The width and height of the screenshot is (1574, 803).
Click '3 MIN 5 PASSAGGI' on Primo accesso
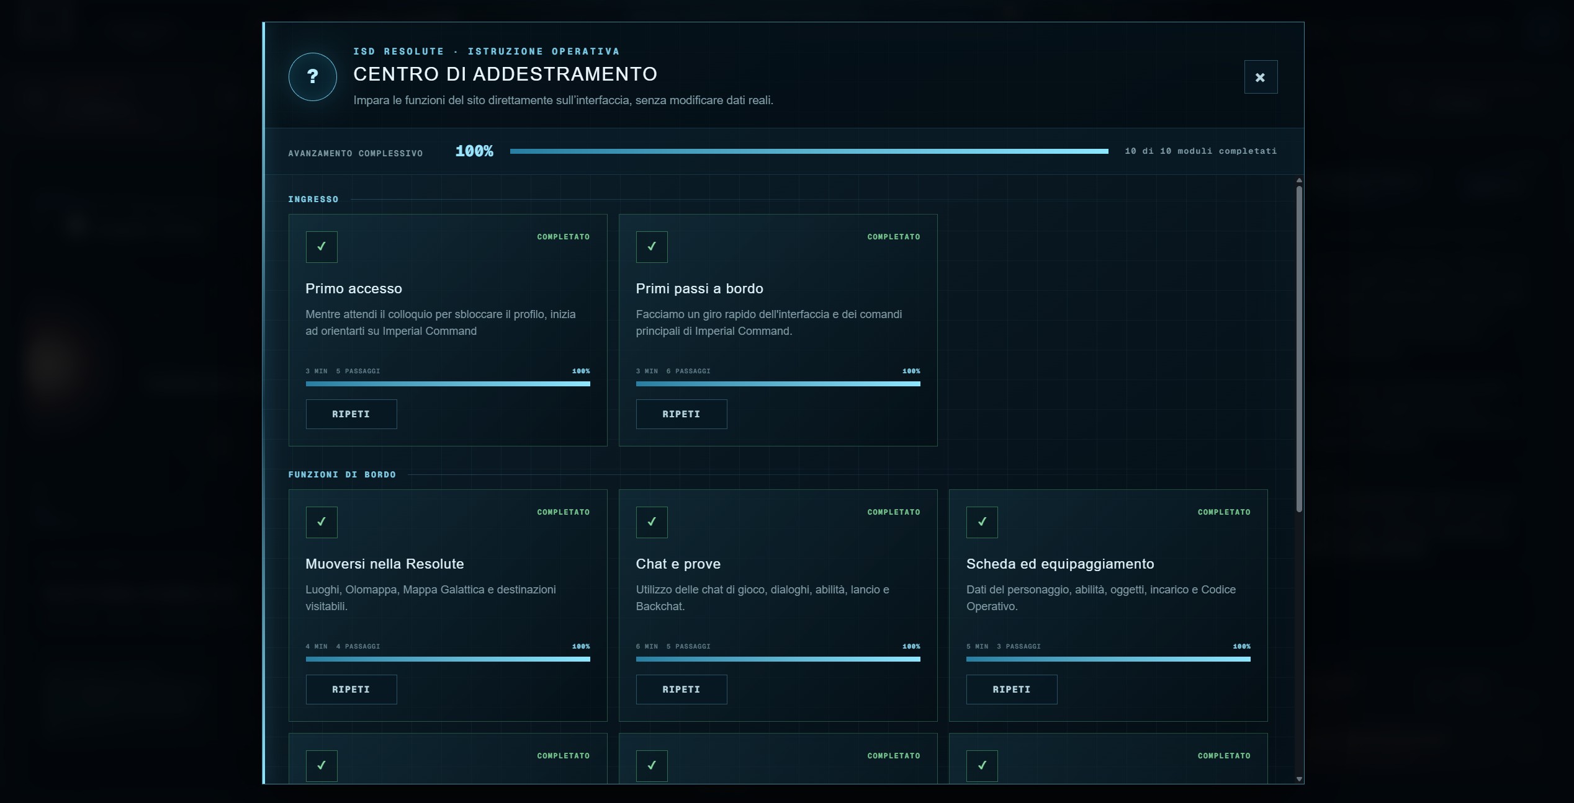click(343, 371)
